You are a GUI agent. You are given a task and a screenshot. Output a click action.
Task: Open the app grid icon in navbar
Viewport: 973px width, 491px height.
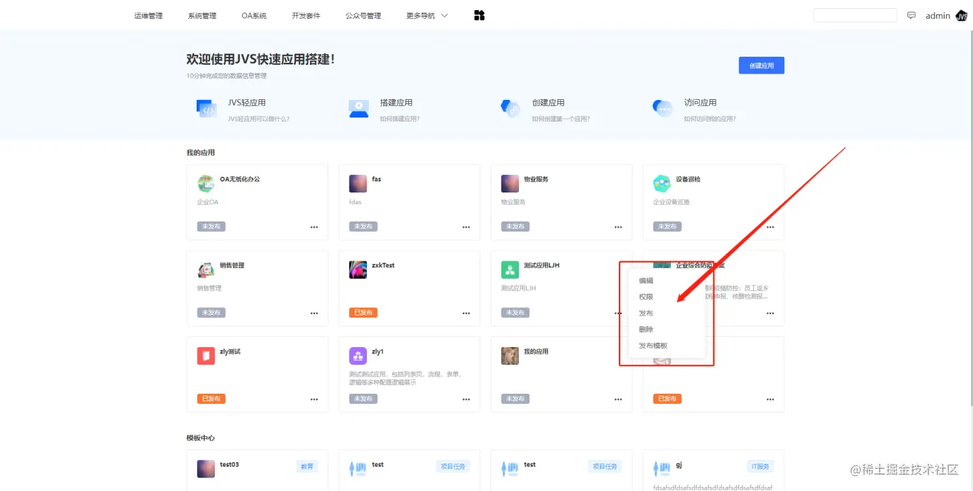click(480, 16)
